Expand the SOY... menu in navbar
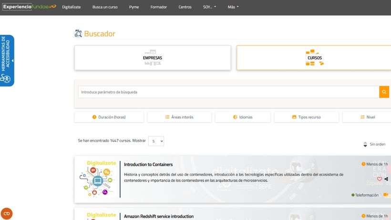This screenshot has height=220, width=391. [x=209, y=7]
